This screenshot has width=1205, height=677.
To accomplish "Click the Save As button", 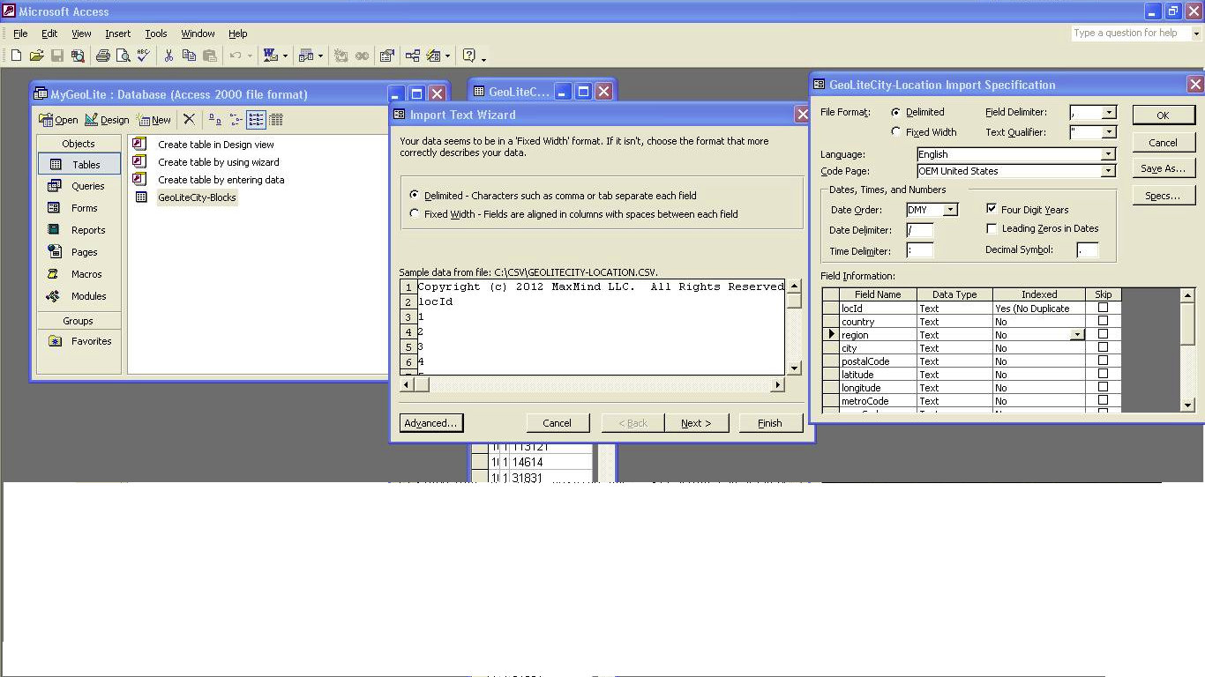I will (1163, 168).
